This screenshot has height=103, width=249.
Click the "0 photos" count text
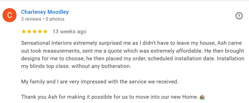click(55, 19)
